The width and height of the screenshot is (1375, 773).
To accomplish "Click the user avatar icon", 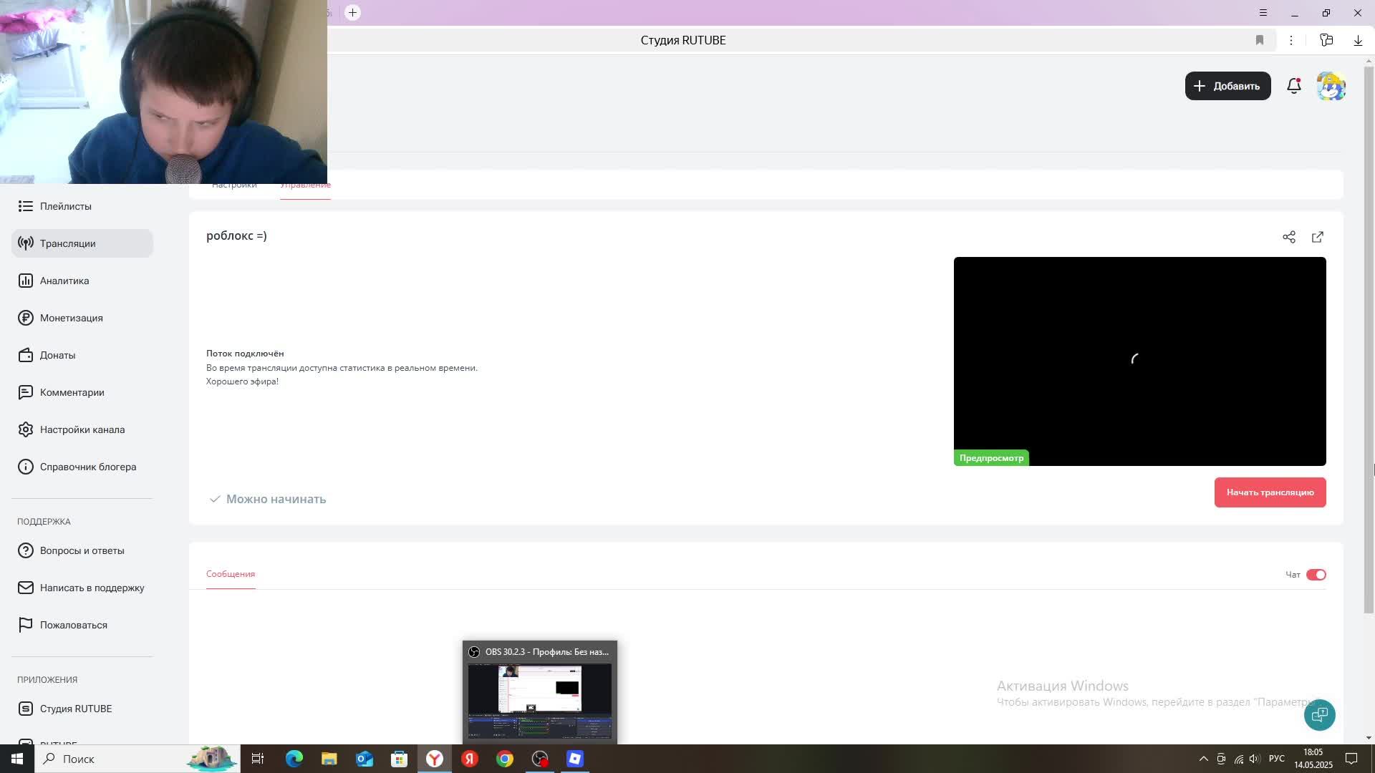I will (x=1331, y=86).
